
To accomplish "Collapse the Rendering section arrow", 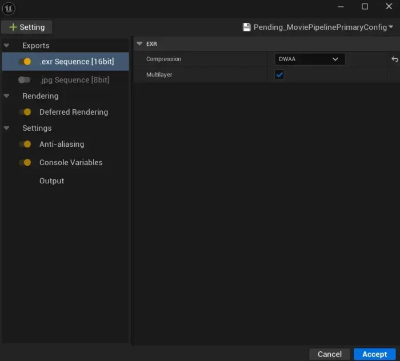I will (x=7, y=96).
